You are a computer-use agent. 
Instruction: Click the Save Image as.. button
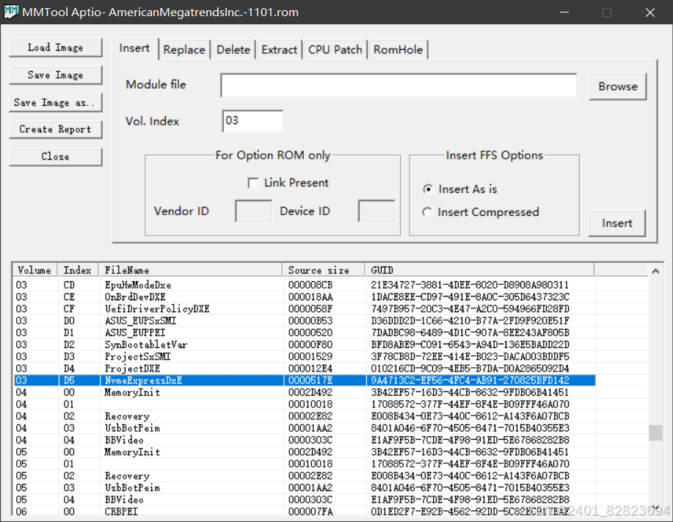coord(56,103)
